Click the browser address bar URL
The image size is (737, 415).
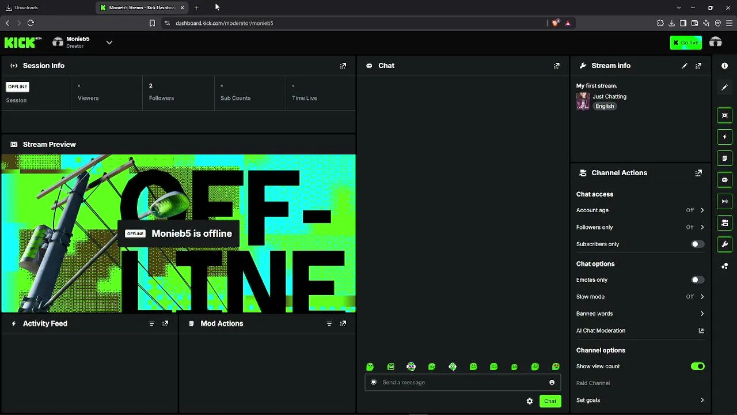(224, 23)
